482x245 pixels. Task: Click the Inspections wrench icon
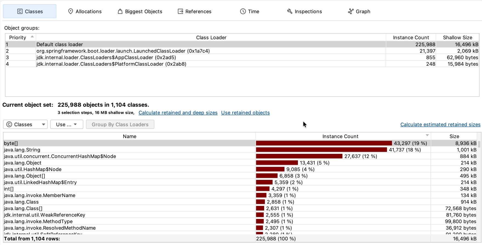tap(290, 11)
